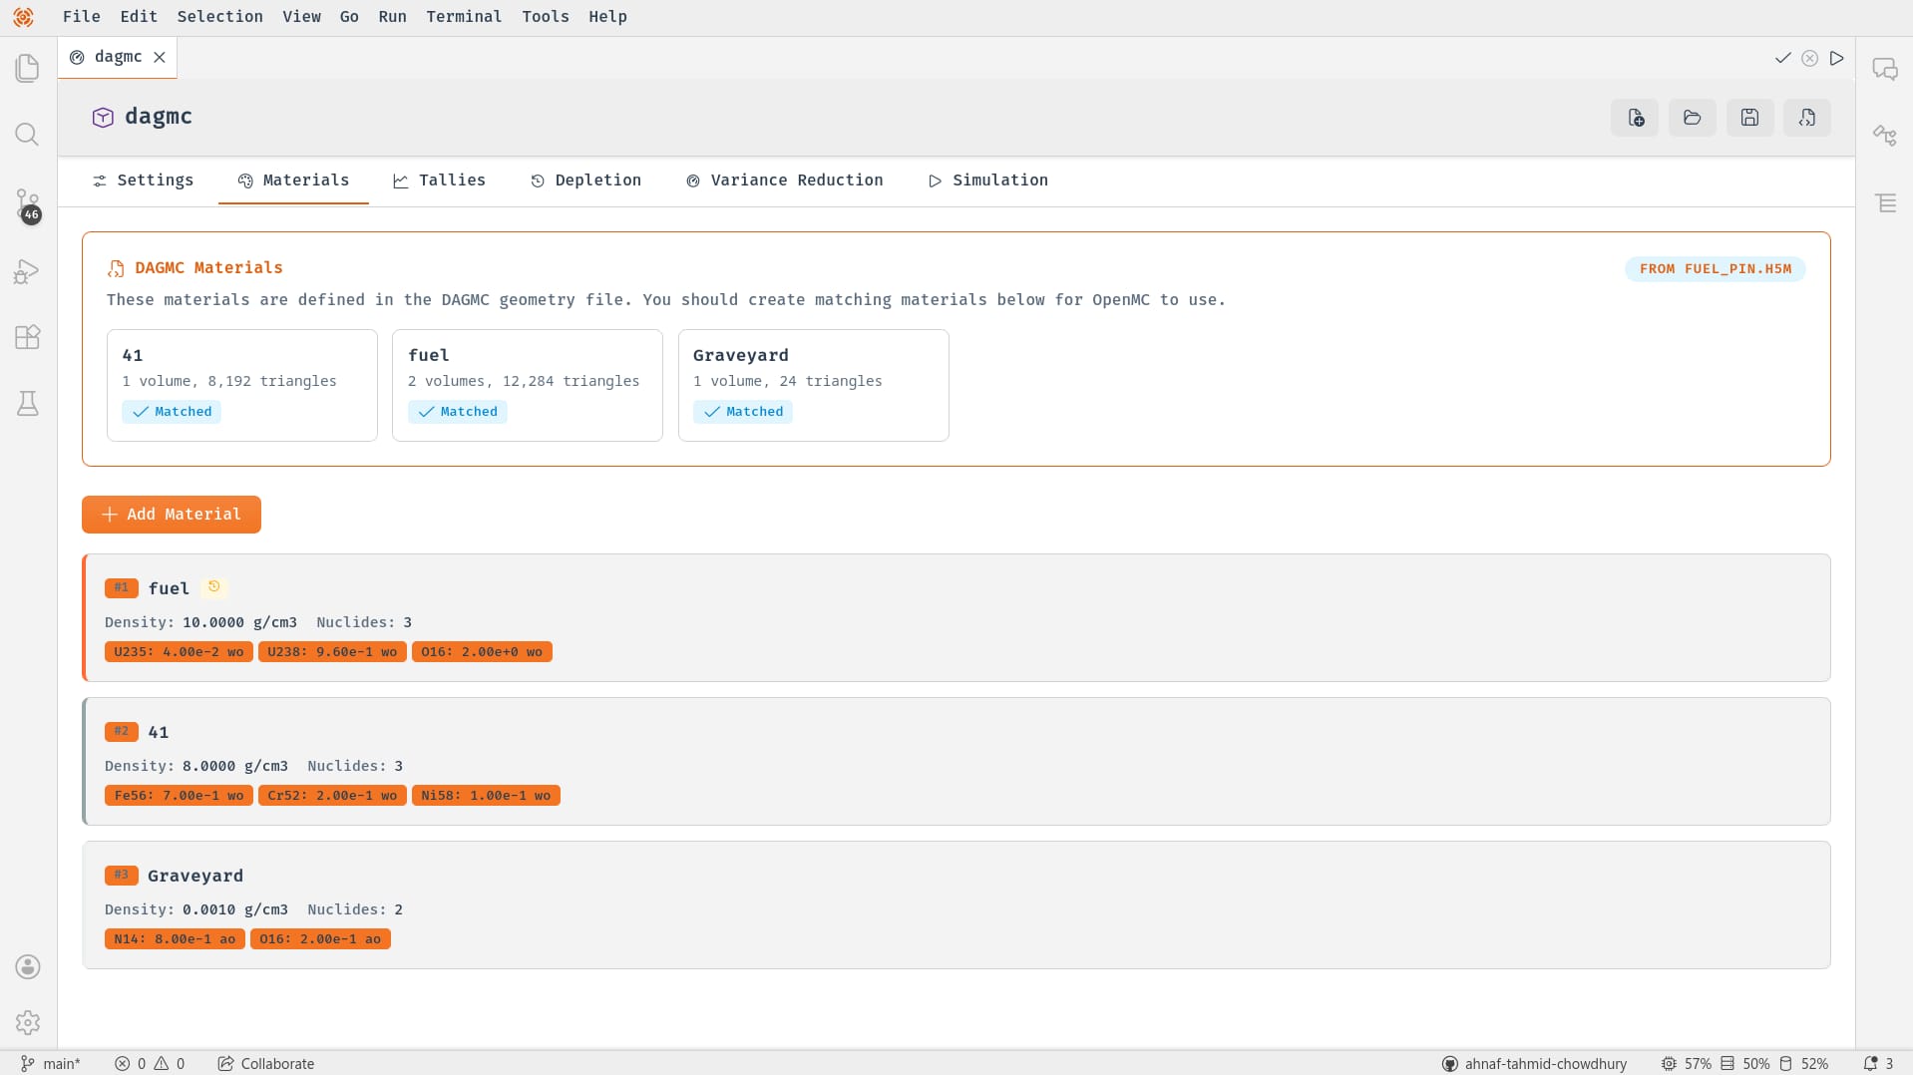The width and height of the screenshot is (1913, 1075).
Task: Click the depletable icon next to fuel
Action: (213, 587)
